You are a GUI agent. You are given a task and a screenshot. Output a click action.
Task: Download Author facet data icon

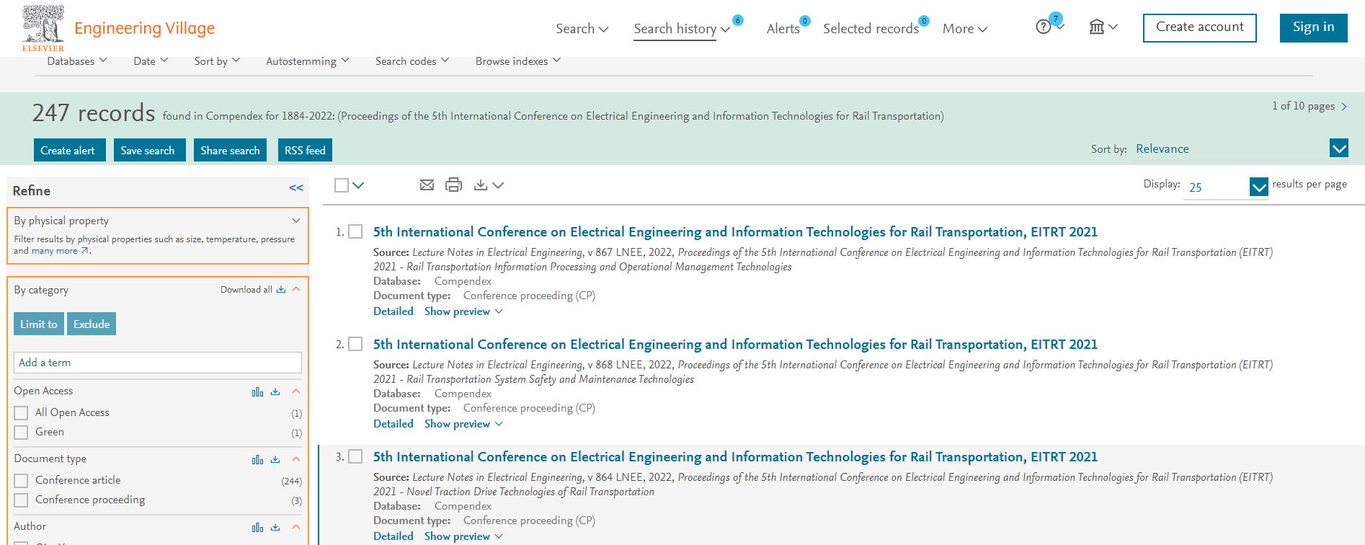275,527
